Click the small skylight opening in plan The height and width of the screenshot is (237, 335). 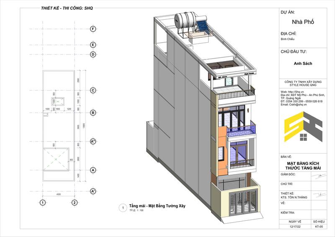tap(58, 102)
